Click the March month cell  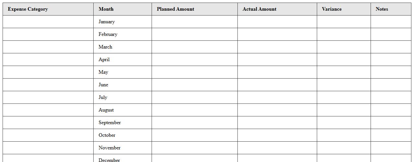122,47
